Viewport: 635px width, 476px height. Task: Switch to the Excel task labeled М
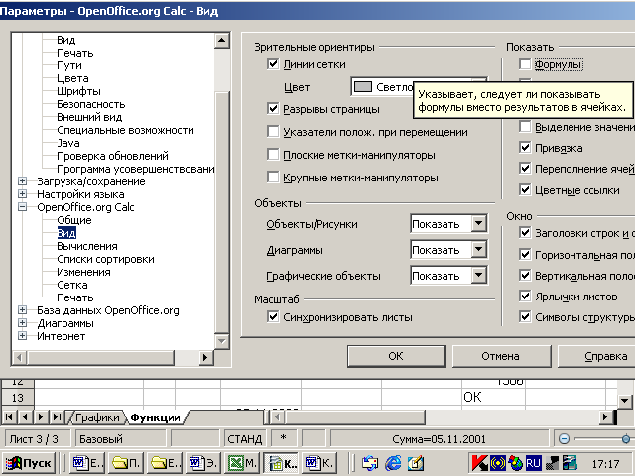242,463
